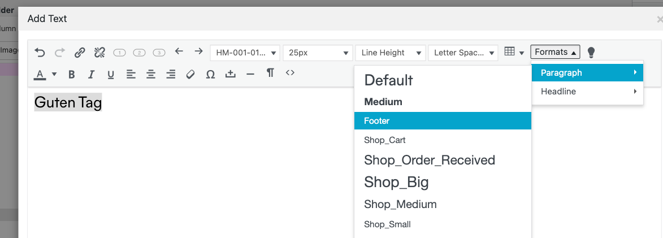663x238 pixels.
Task: Toggle bold formatting
Action: click(x=71, y=74)
